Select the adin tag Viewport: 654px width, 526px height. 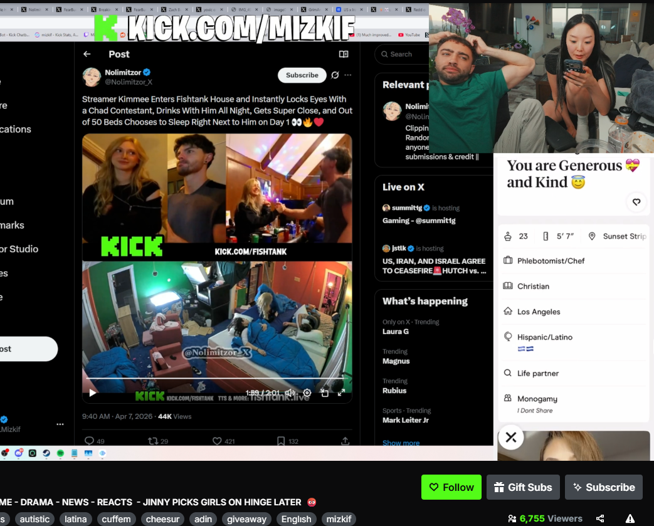point(203,519)
